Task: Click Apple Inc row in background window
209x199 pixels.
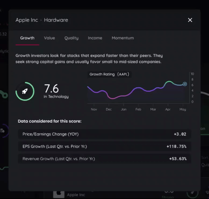Action: [76, 195]
